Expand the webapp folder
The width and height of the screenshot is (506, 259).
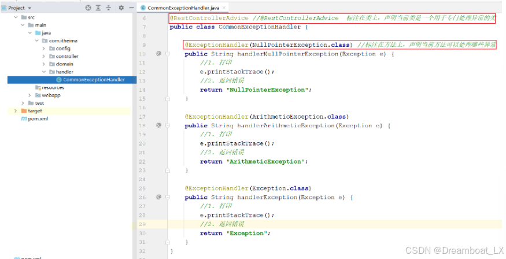coord(29,95)
